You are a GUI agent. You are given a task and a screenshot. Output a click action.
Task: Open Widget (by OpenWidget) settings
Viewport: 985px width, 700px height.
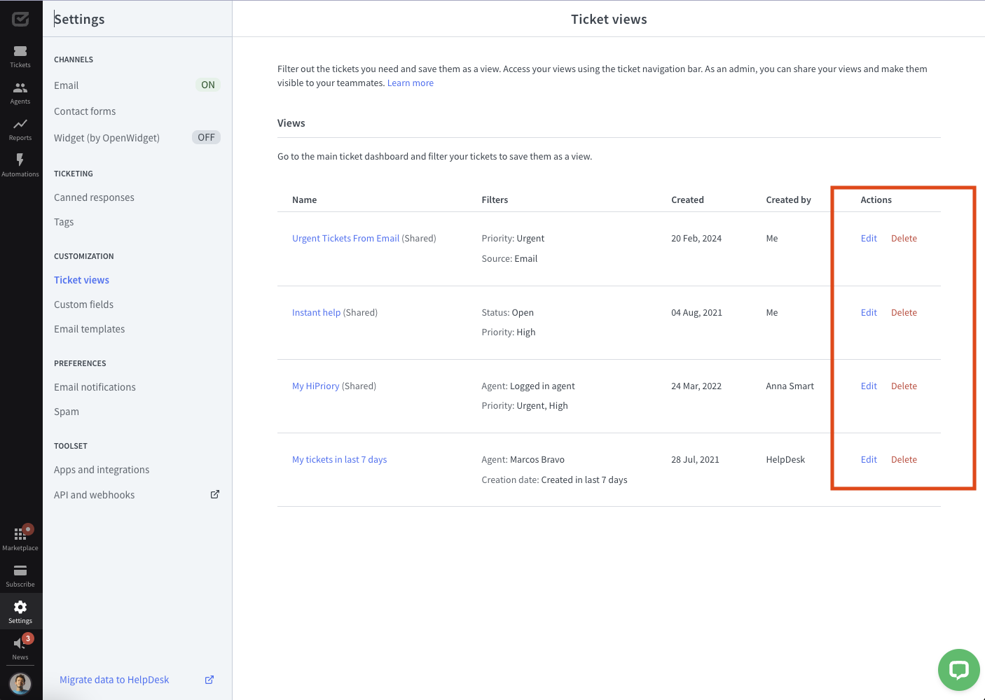[x=106, y=138]
